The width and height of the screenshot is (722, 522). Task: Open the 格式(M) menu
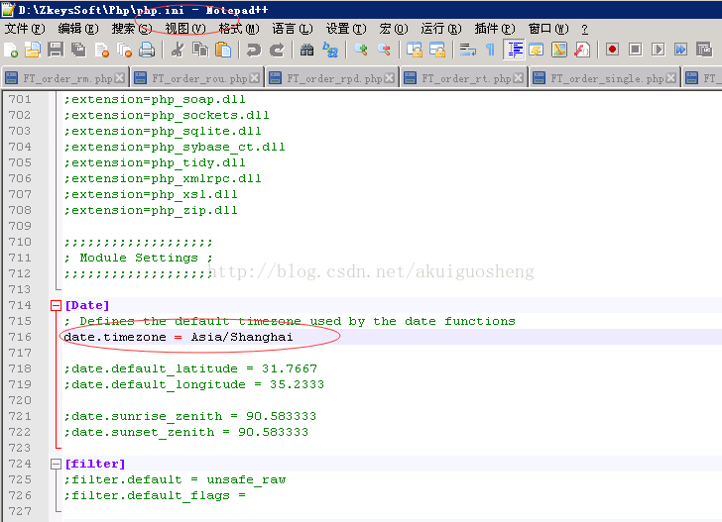pyautogui.click(x=239, y=29)
